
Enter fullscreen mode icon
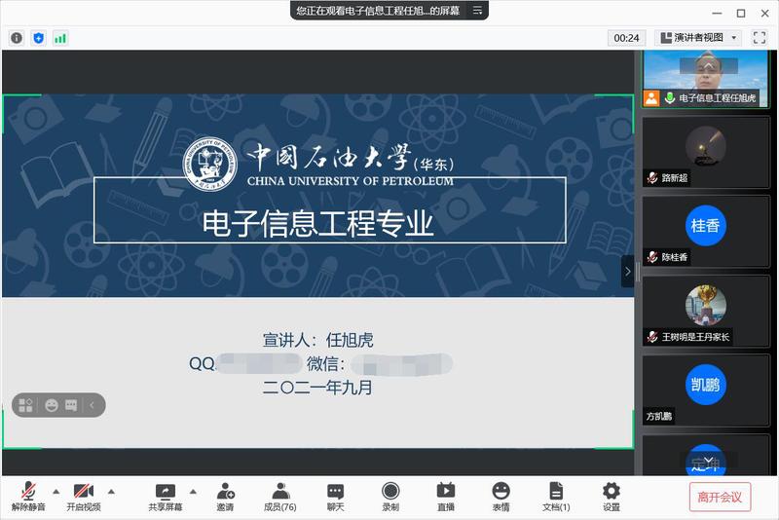click(x=760, y=38)
